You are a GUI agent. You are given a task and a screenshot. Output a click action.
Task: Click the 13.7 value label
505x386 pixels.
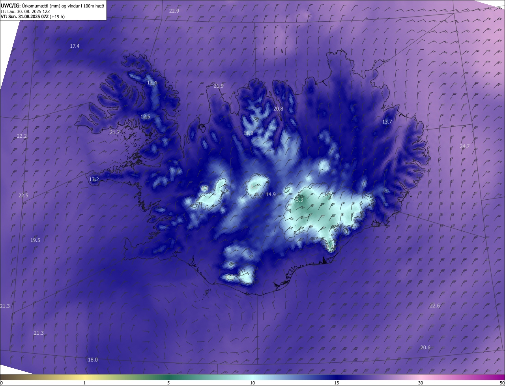387,122
